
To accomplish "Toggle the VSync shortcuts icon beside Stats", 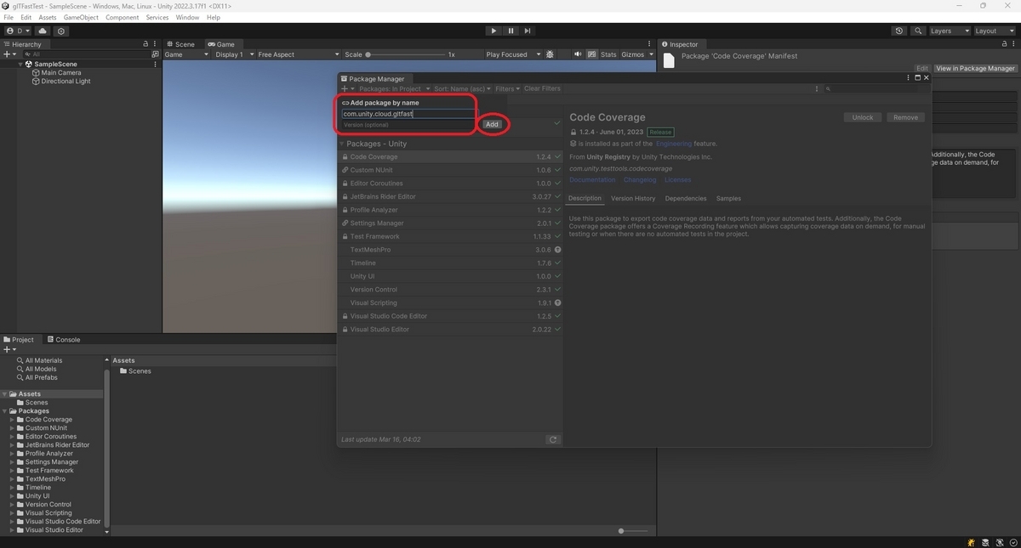I will (591, 54).
